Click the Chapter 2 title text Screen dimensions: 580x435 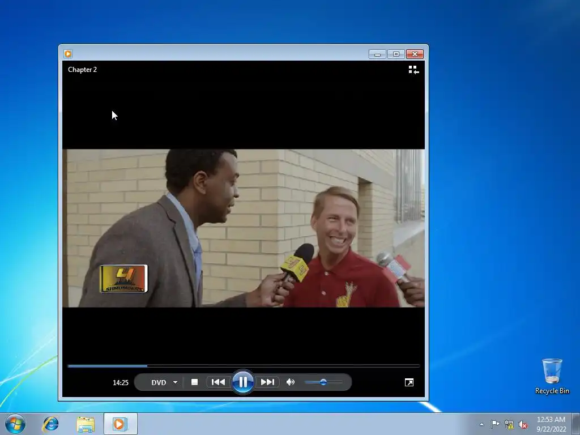[x=83, y=70]
